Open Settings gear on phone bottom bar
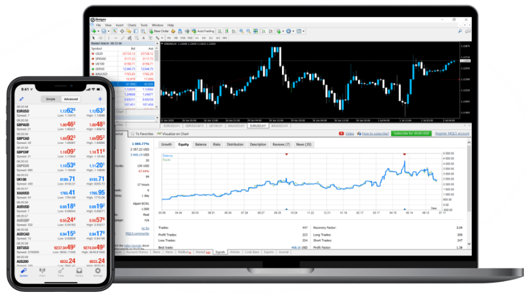This screenshot has height=301, width=527. [98, 272]
